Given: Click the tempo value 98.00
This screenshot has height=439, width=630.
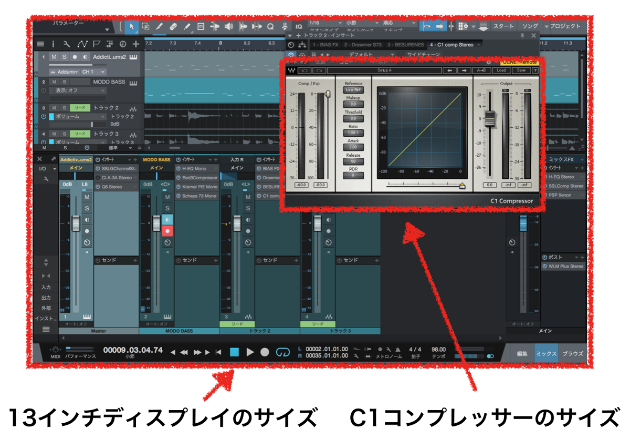Looking at the screenshot, I should click(x=438, y=349).
